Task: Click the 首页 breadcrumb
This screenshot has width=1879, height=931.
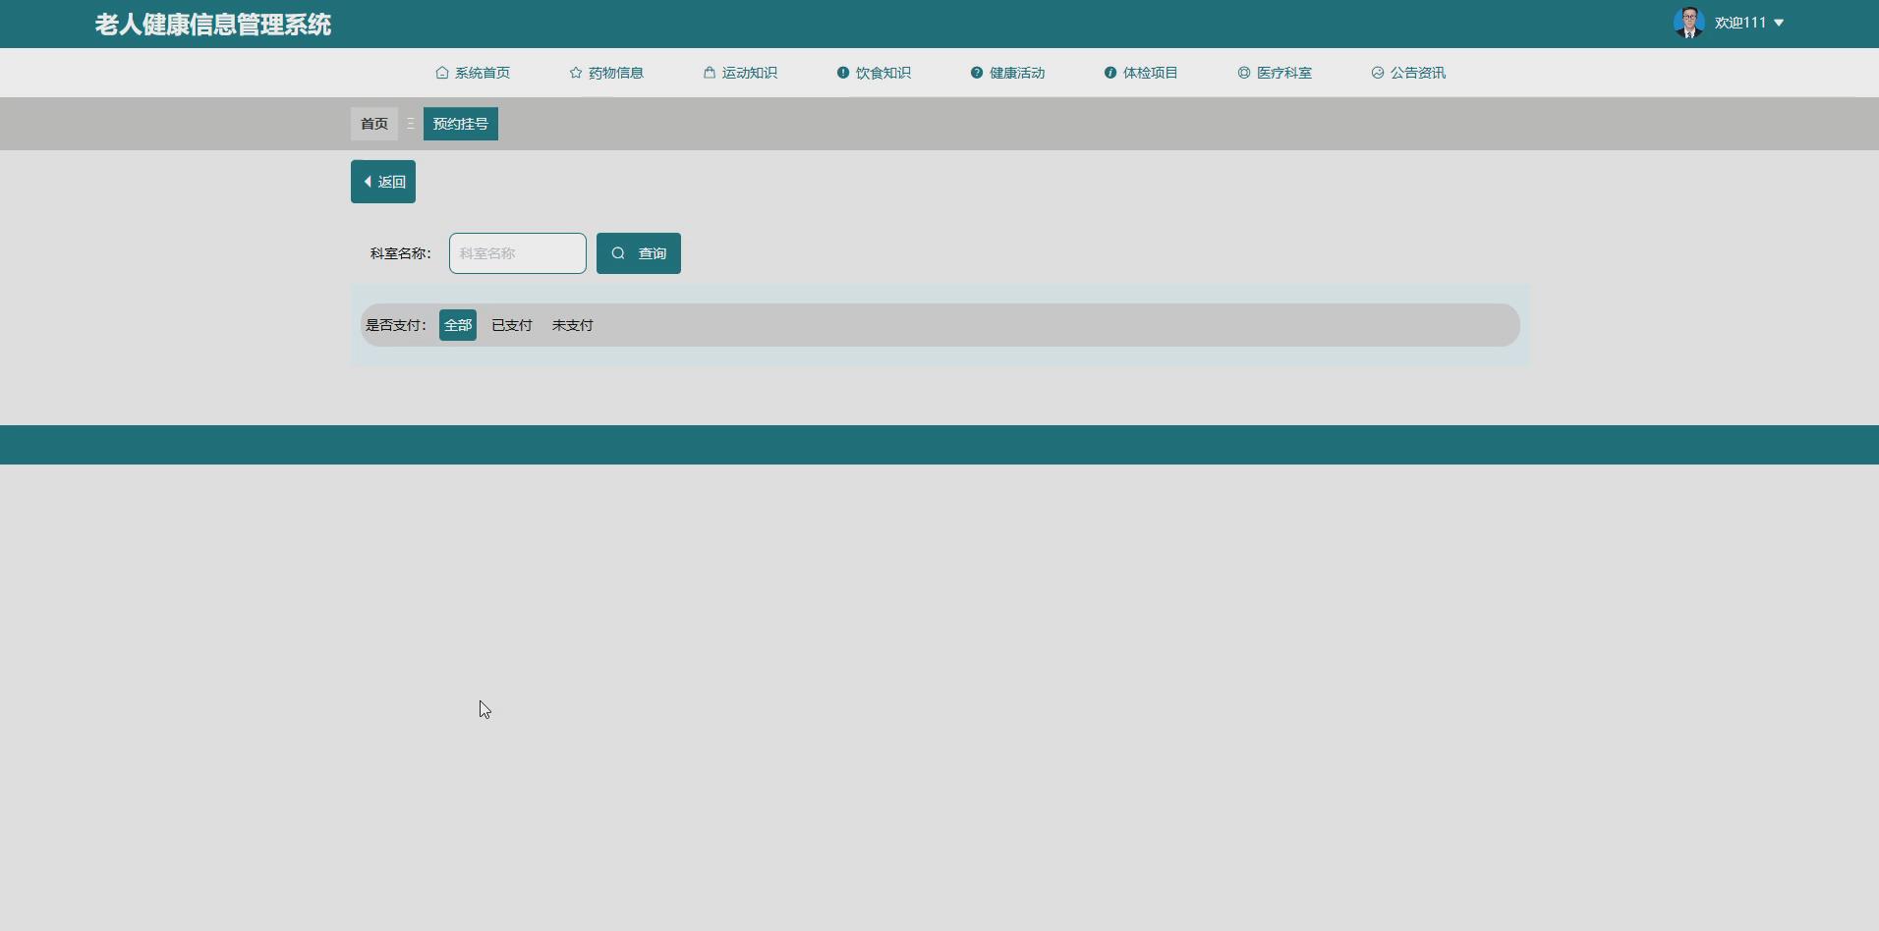Action: coord(374,124)
